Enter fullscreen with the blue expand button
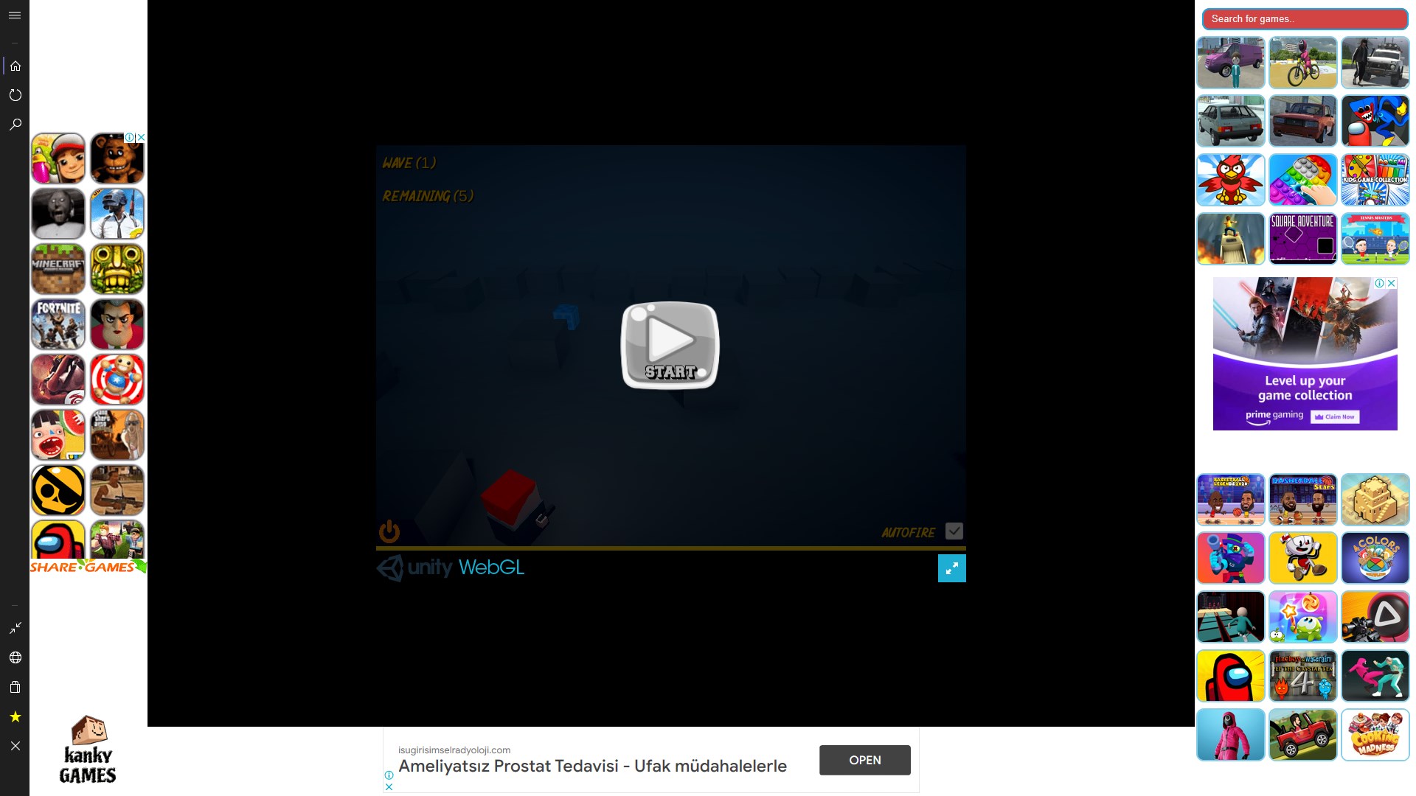Viewport: 1416px width, 796px height. pyautogui.click(x=951, y=568)
